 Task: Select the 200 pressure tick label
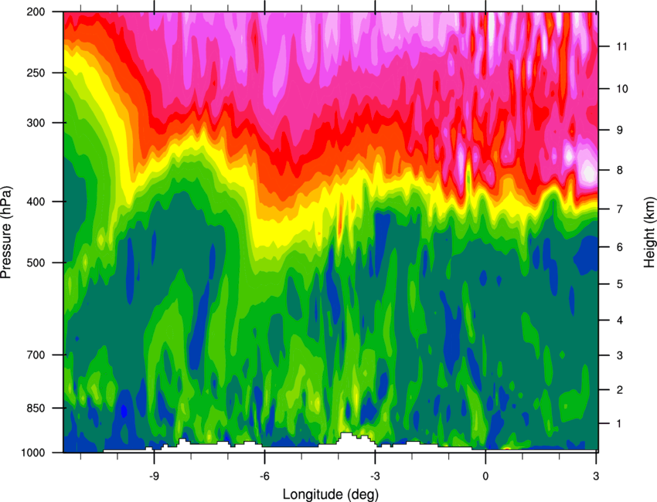click(x=36, y=12)
